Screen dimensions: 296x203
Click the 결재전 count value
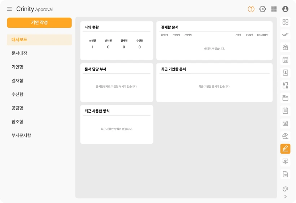tap(124, 47)
